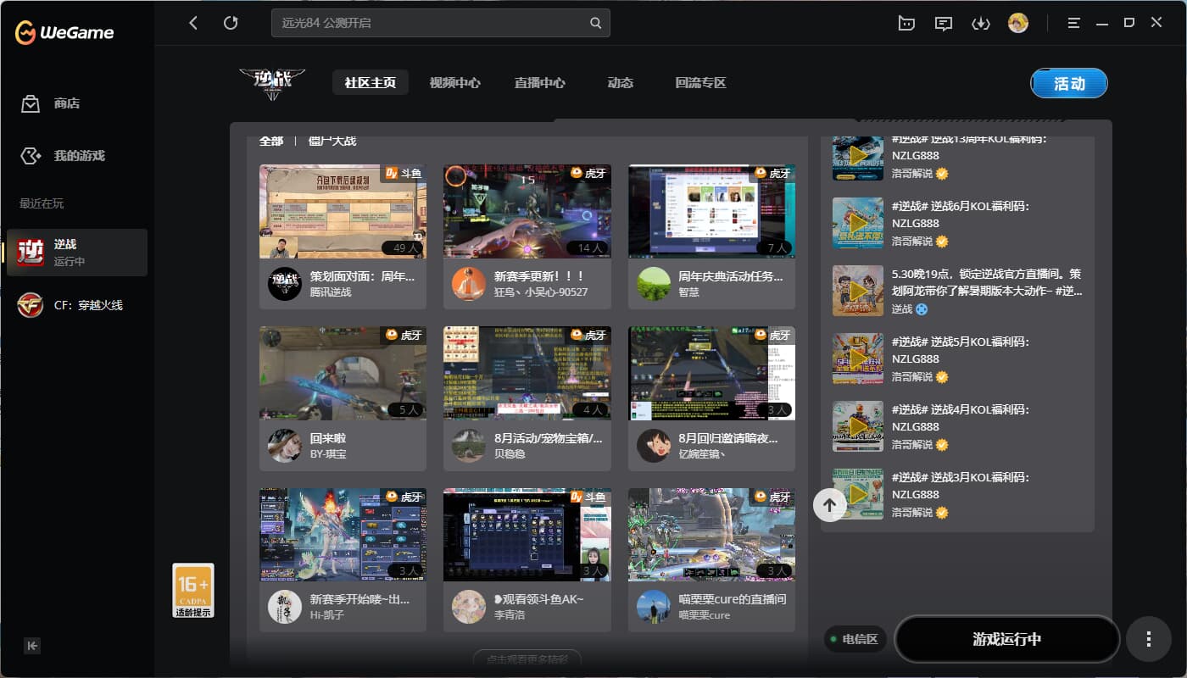This screenshot has height=678, width=1187.
Task: Play the 5.30晚19点 official stream video
Action: tap(858, 291)
